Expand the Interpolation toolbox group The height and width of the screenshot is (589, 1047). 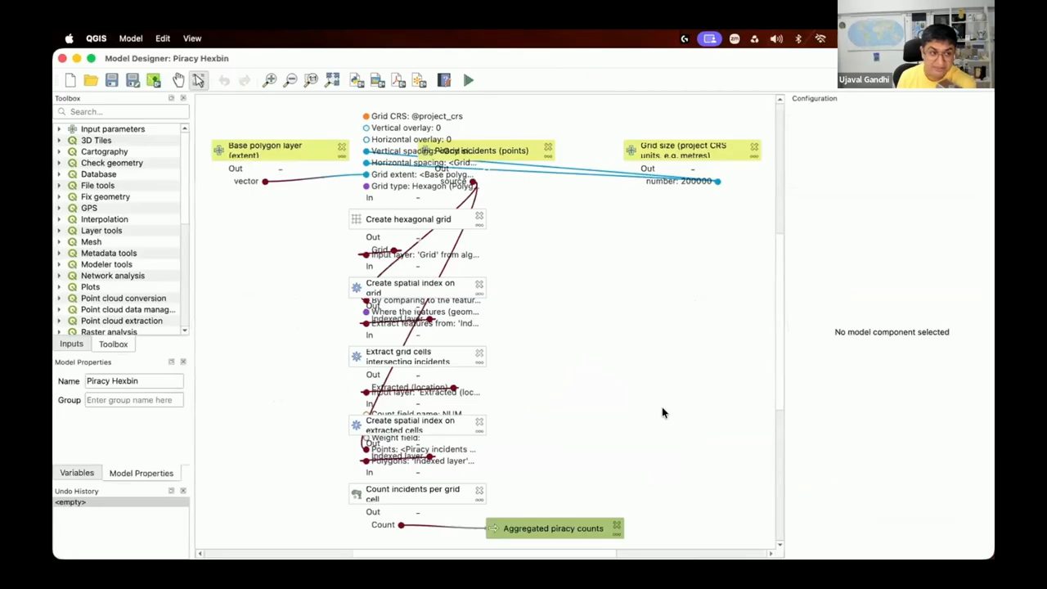tap(59, 219)
